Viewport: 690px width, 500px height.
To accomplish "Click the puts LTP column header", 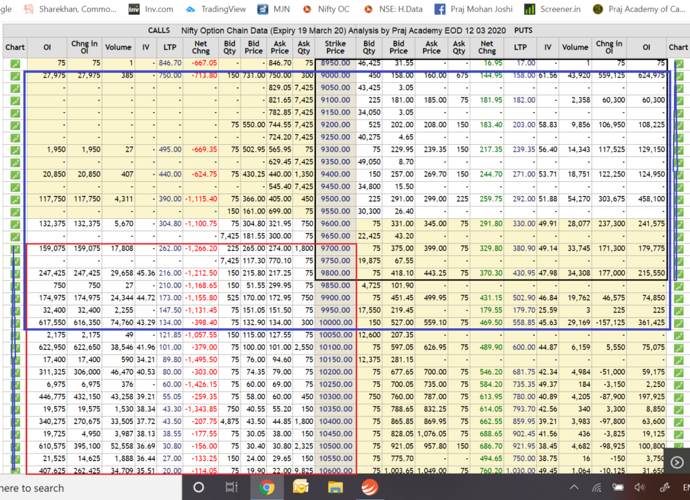I will (x=520, y=47).
